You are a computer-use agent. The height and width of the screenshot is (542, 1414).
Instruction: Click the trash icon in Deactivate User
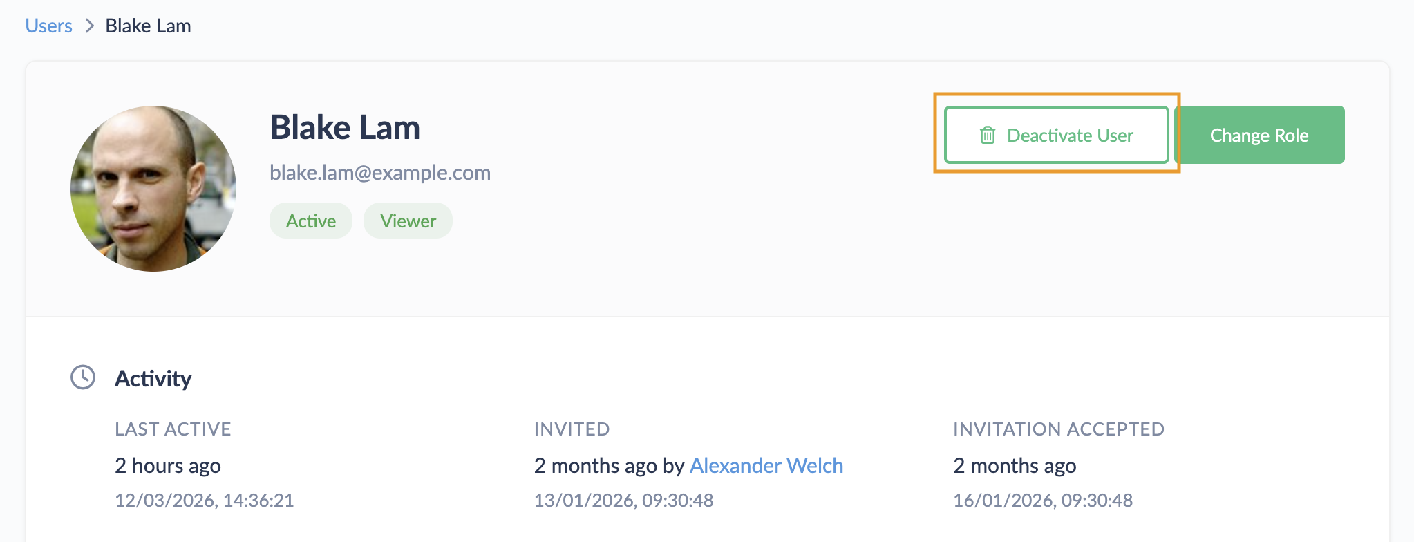988,135
